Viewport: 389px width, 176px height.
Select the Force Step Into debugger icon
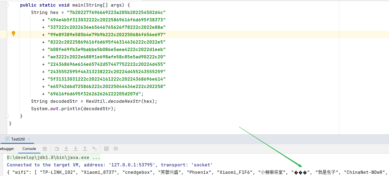click(76, 149)
